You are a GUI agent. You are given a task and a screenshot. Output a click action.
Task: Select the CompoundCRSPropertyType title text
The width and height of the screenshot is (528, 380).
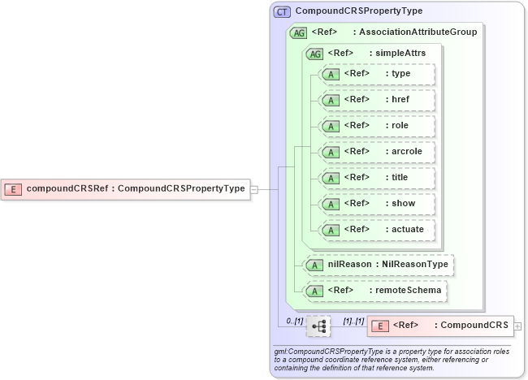tap(359, 11)
